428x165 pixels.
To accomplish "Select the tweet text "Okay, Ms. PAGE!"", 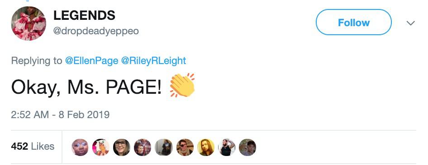I will click(86, 87).
